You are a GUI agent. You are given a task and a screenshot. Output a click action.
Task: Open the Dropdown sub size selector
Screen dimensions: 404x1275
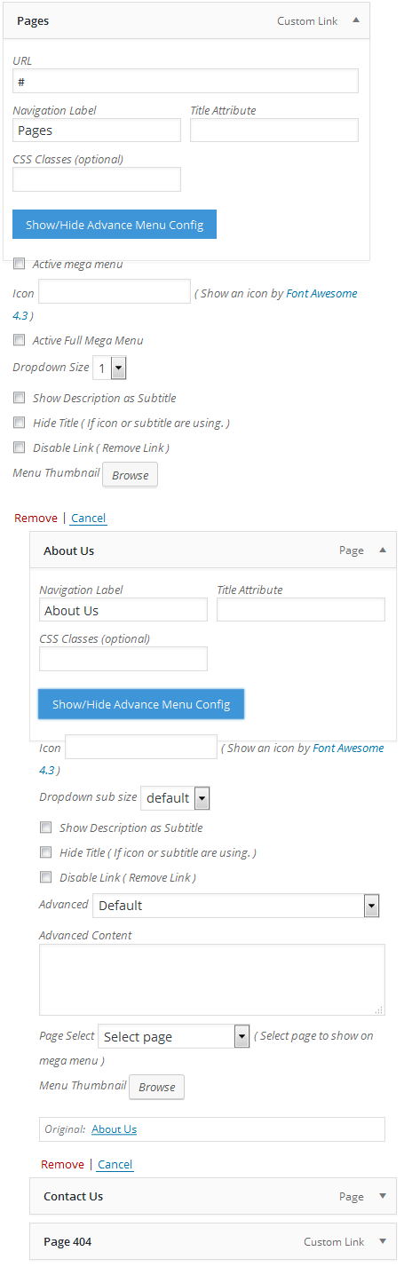175,797
